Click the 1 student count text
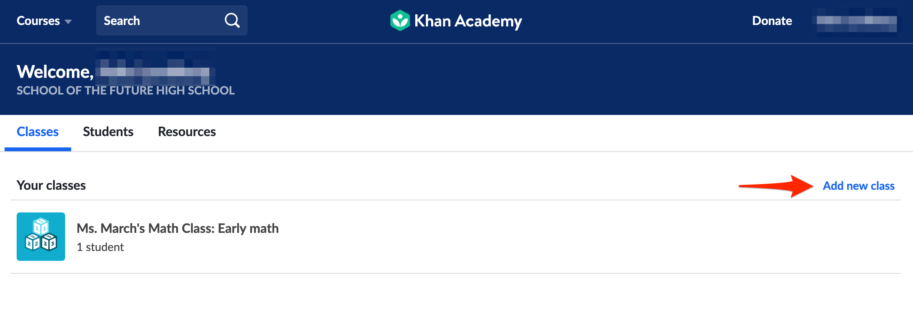 [100, 247]
